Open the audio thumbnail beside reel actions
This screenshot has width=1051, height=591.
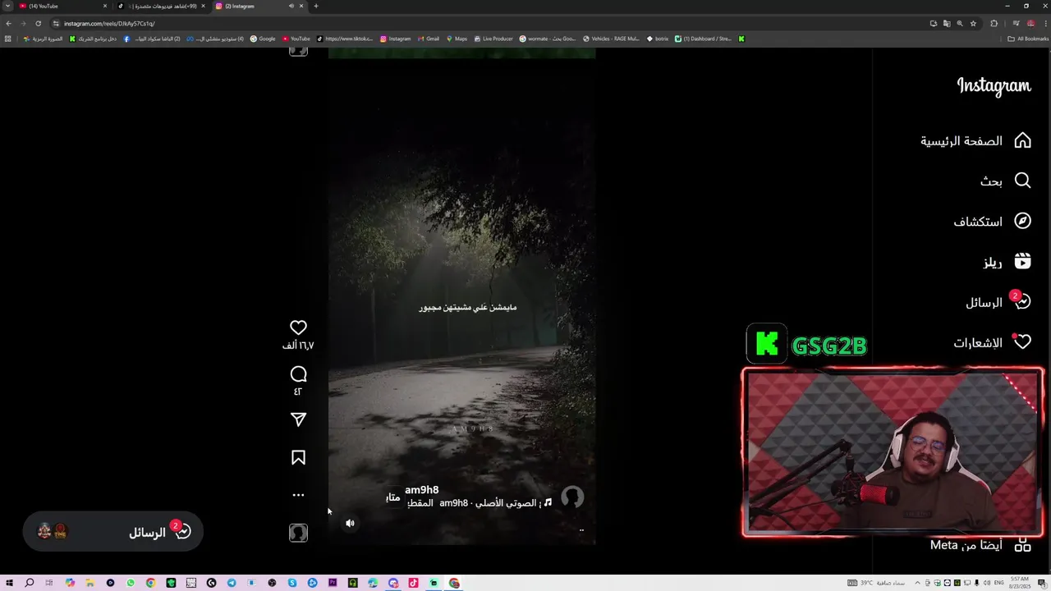(299, 533)
